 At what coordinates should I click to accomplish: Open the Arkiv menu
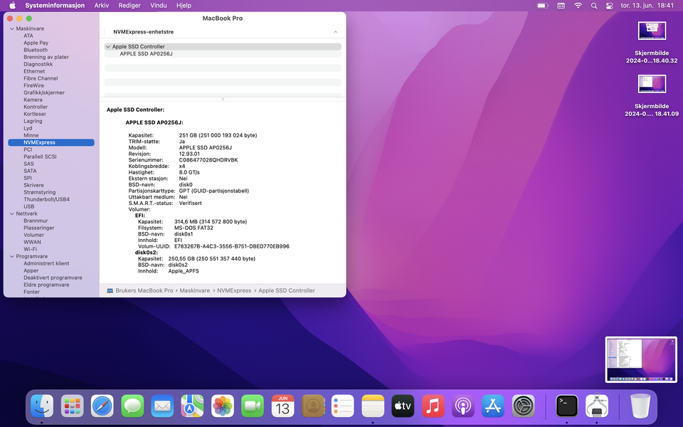[x=102, y=6]
